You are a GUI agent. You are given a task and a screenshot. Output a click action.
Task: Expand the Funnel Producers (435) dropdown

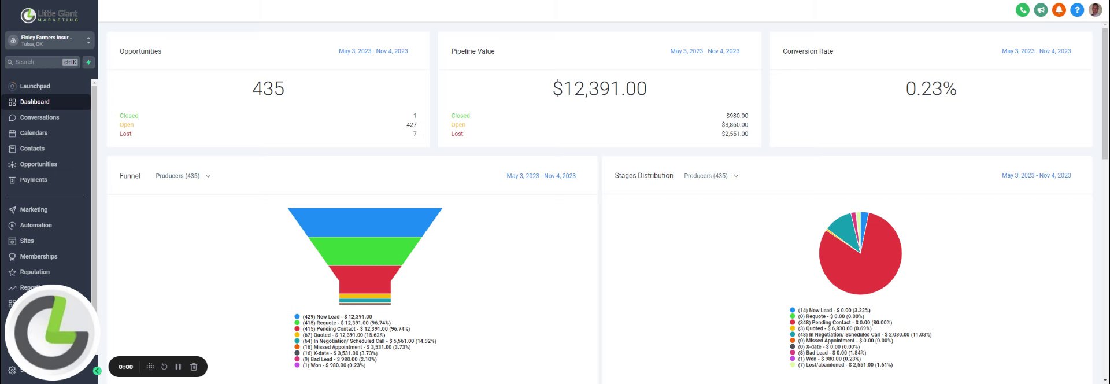pos(183,176)
